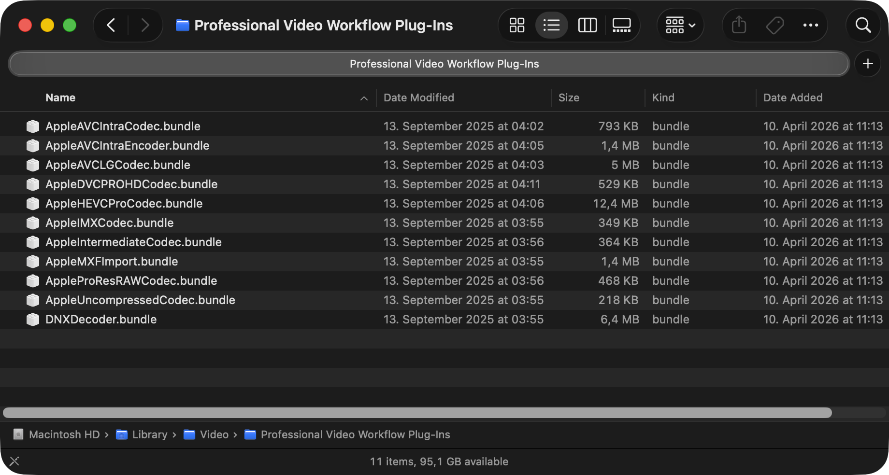Open Library folder in the path bar
Screen dimensions: 889x475
pyautogui.click(x=150, y=434)
